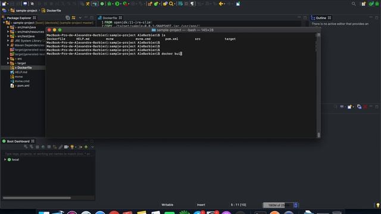The image size is (381, 214).
Task: Expand the Maven Dependencies node
Action: [8, 45]
